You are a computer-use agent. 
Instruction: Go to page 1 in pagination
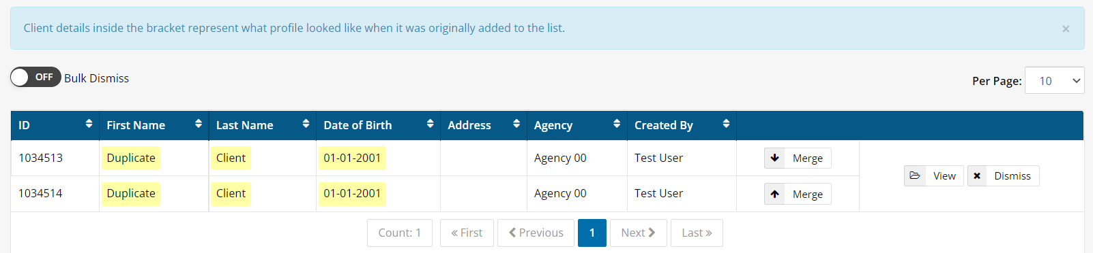click(592, 233)
